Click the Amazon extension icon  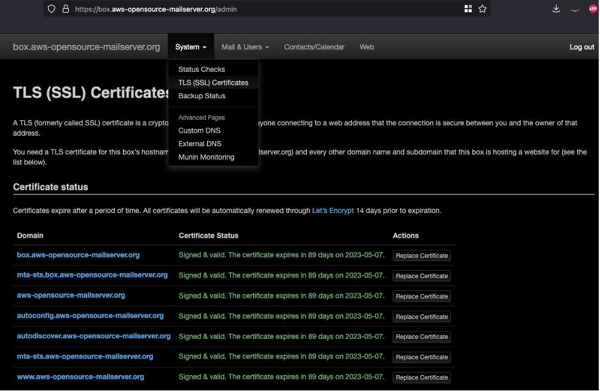[575, 9]
